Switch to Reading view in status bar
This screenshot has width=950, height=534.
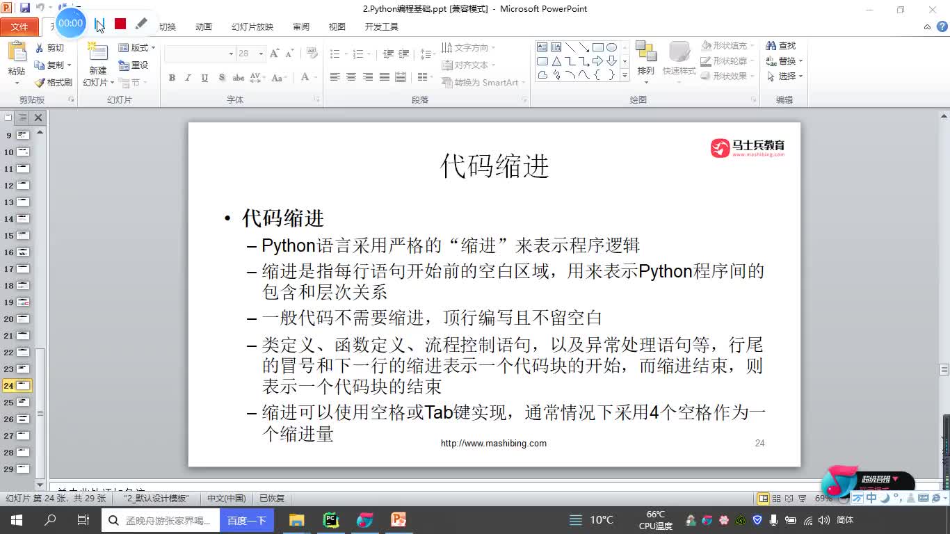coord(790,499)
